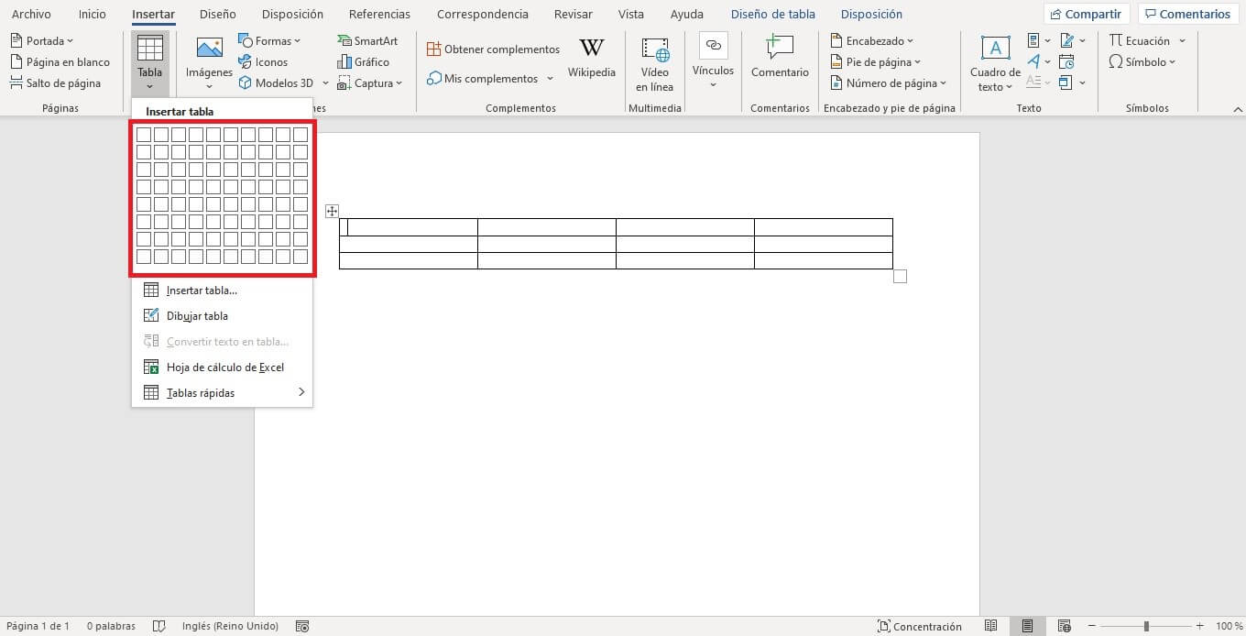Switch to the Correspondencia tab

[x=482, y=14]
